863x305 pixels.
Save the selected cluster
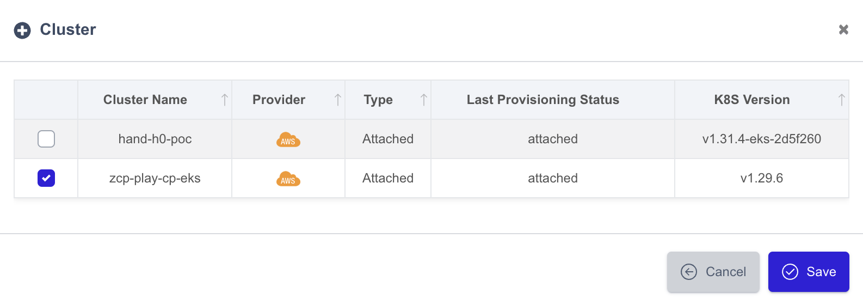tap(809, 272)
